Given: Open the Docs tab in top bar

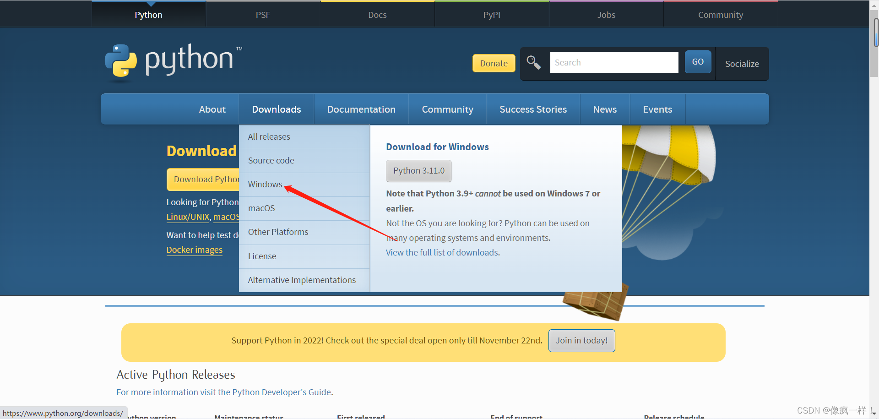Looking at the screenshot, I should point(377,15).
